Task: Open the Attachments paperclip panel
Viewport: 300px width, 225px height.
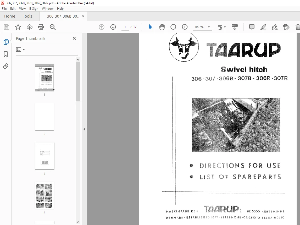Action: (x=6, y=66)
